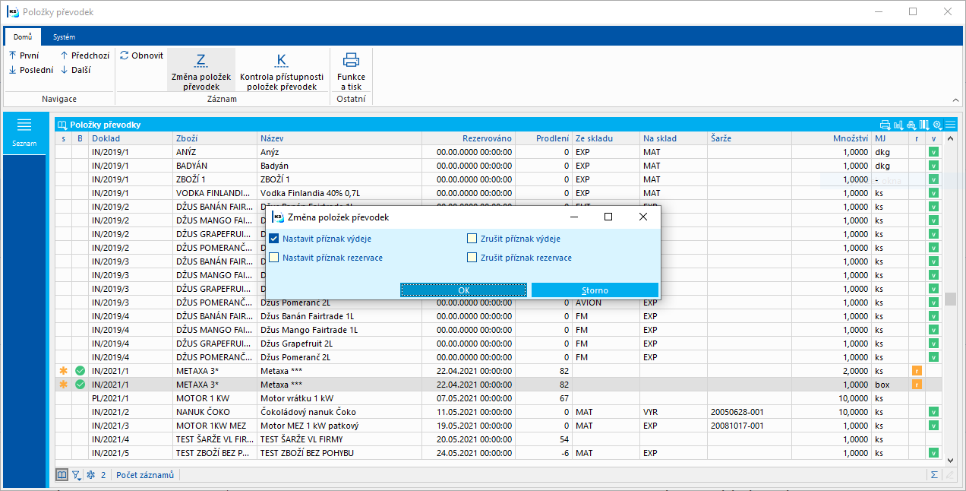The image size is (966, 491).
Task: Enable Nastavit příznak rezervace checkbox
Action: [x=274, y=258]
